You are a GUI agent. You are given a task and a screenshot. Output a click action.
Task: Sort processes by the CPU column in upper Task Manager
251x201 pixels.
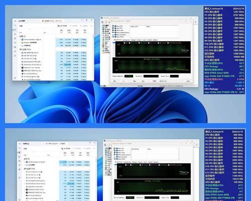(x=61, y=31)
